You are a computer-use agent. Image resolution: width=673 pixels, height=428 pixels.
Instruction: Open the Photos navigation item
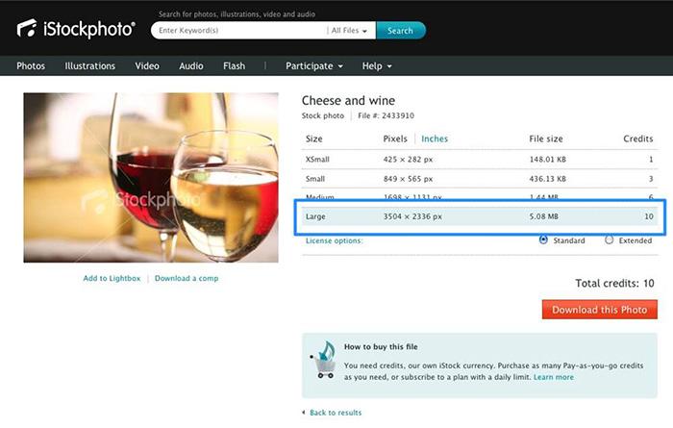31,66
